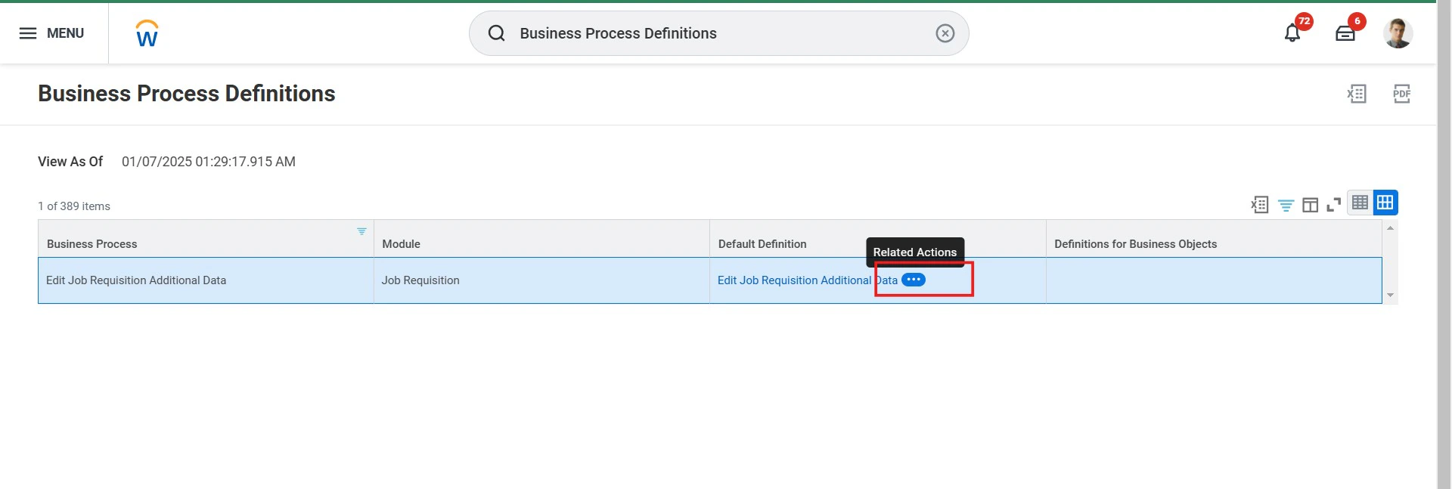Viewport: 1452px width, 489px height.
Task: Click table scrollbar down arrow
Action: (x=1390, y=296)
